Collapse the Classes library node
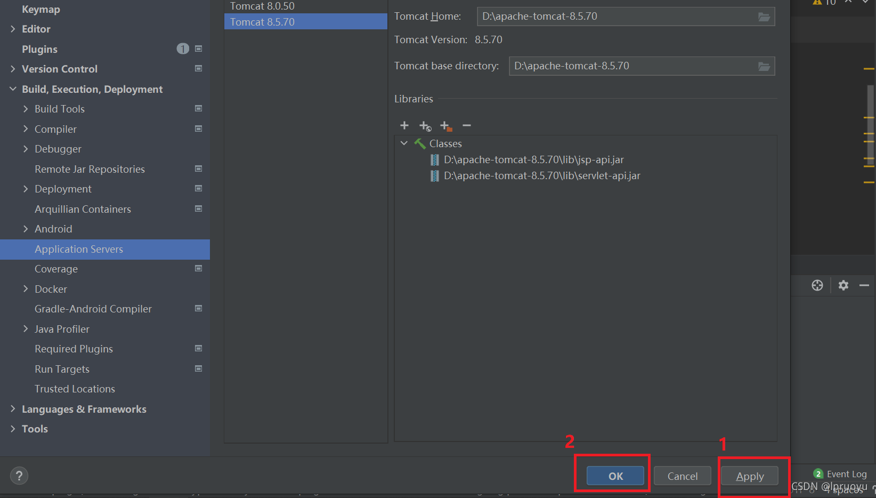 (404, 143)
